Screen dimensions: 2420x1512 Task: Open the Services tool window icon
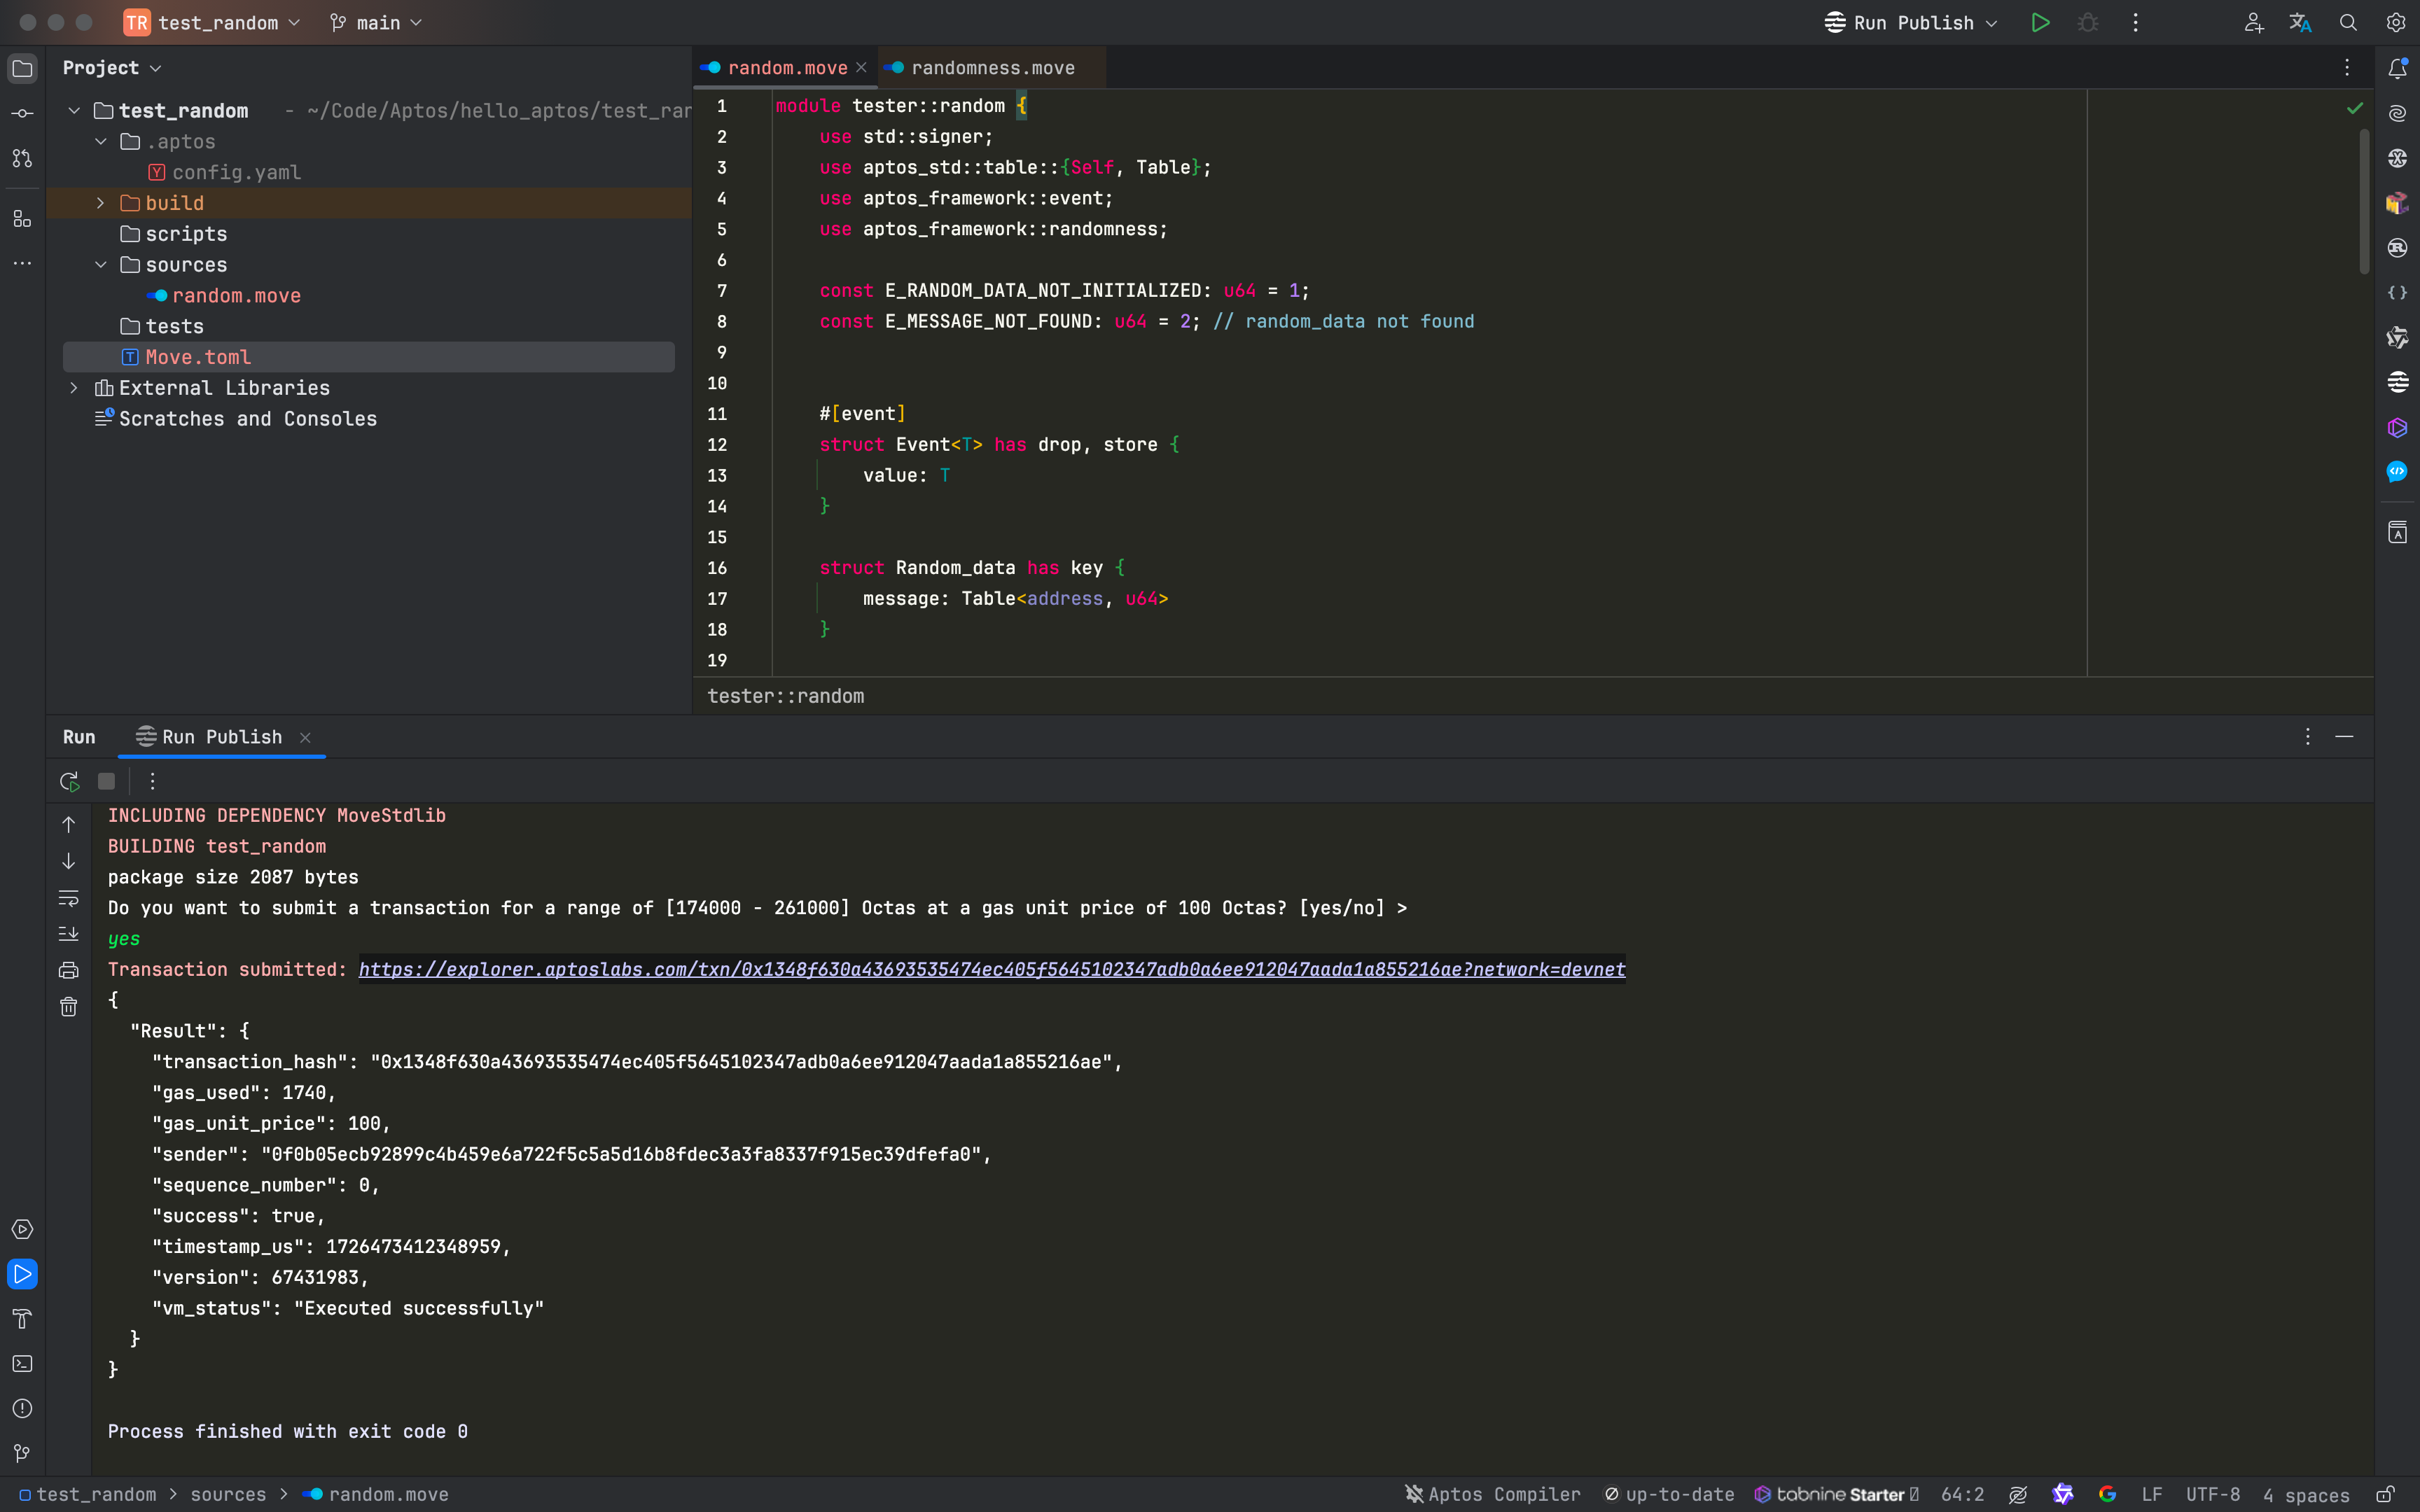click(22, 1230)
